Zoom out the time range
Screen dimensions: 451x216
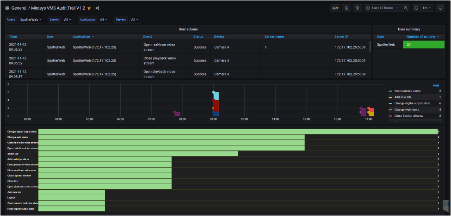pos(406,8)
